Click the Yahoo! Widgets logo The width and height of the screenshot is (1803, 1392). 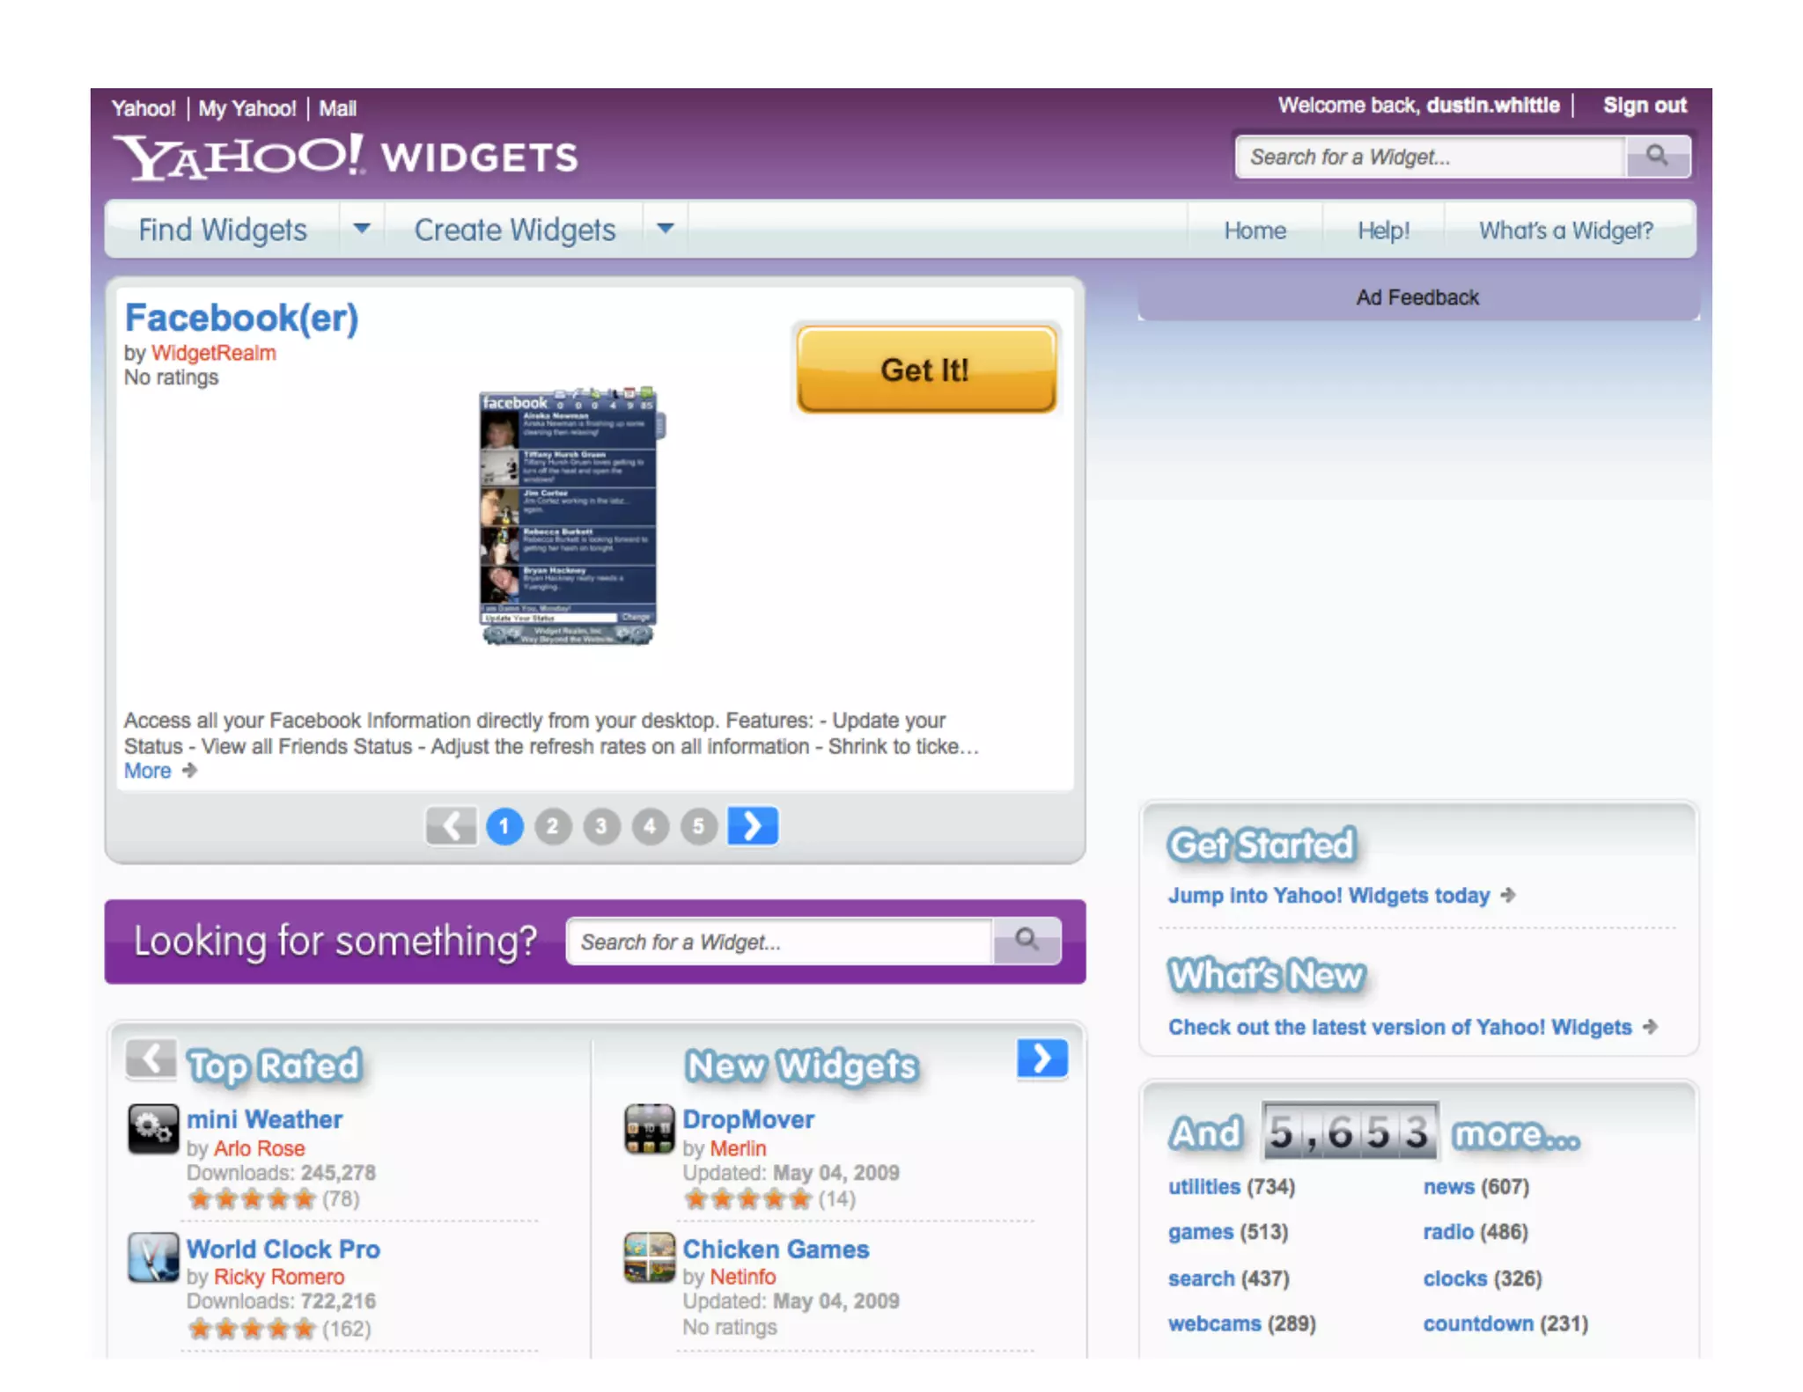(346, 158)
